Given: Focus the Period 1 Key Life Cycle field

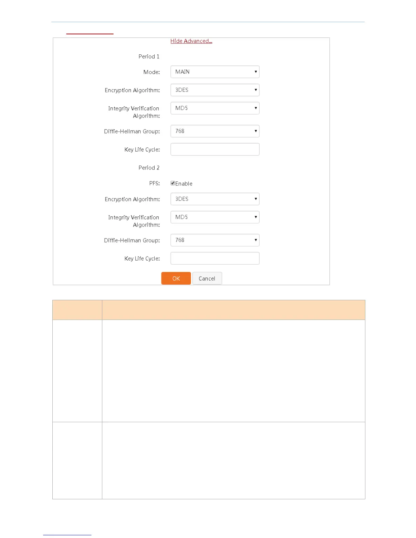Looking at the screenshot, I should pos(215,149).
